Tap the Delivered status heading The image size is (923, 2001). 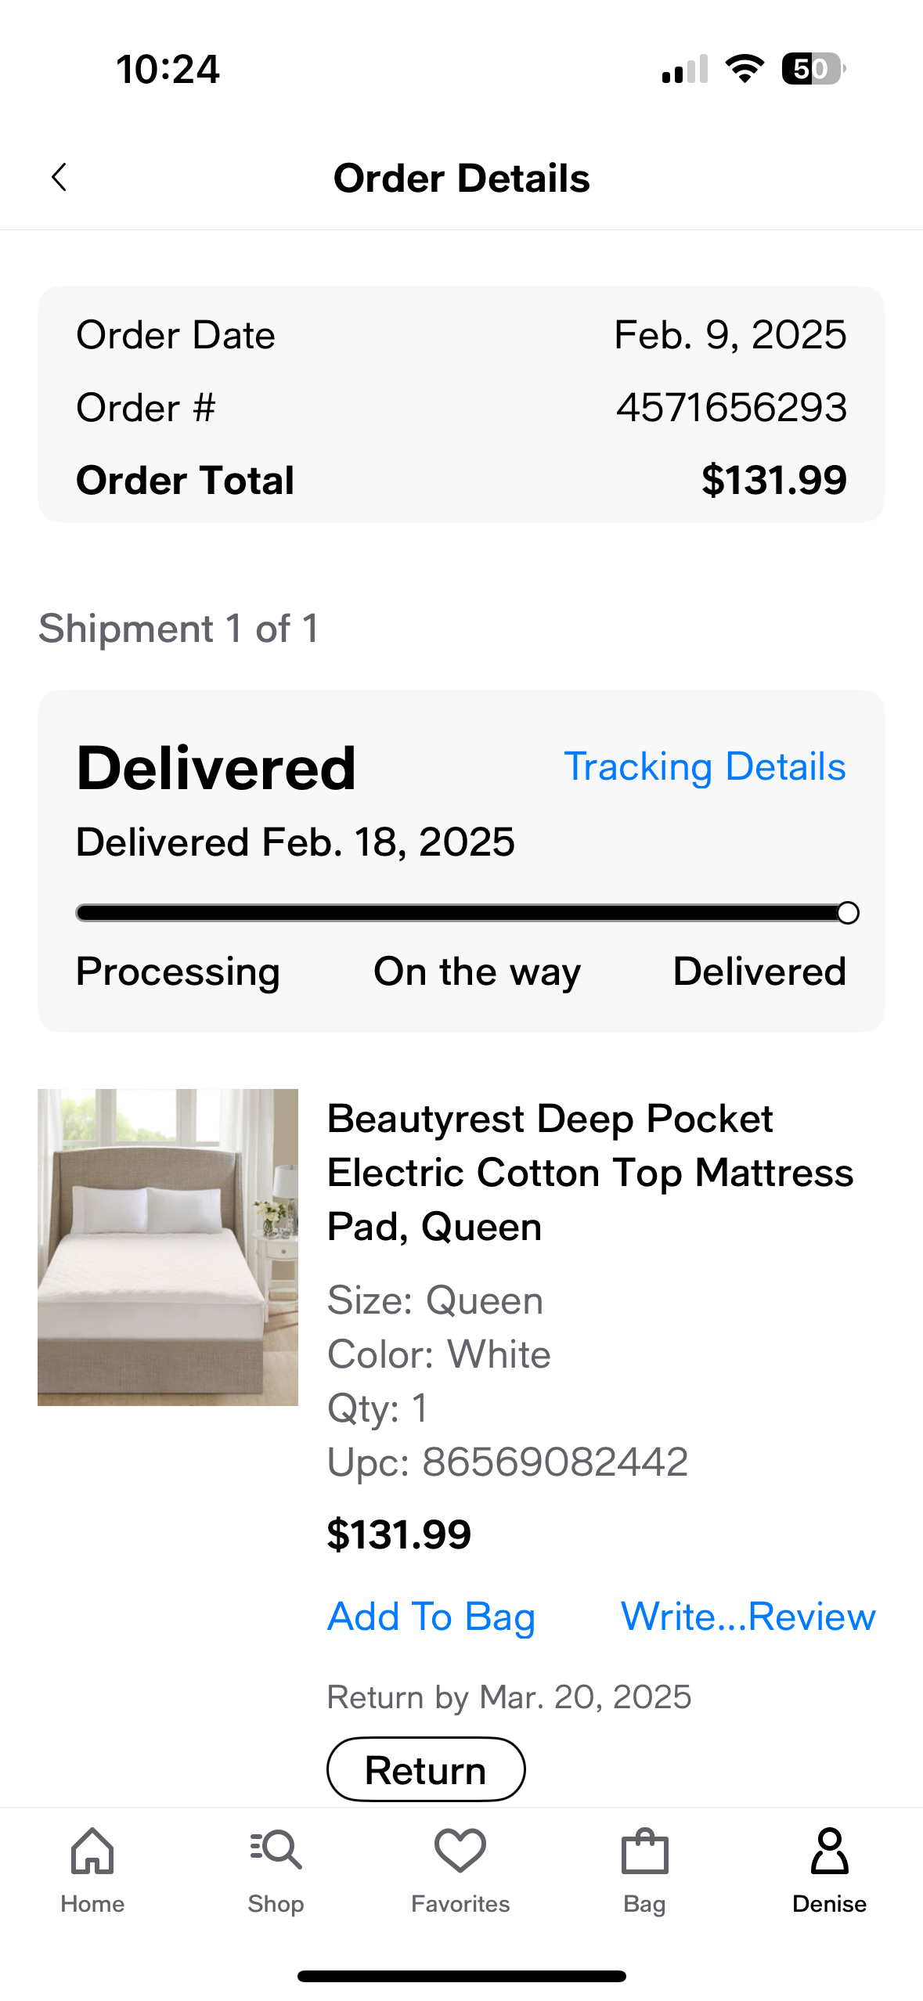click(x=216, y=768)
